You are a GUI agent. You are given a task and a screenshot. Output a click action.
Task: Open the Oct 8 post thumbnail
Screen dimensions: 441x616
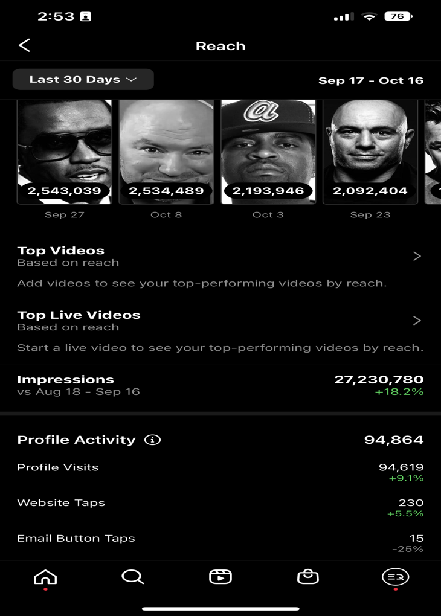(166, 152)
